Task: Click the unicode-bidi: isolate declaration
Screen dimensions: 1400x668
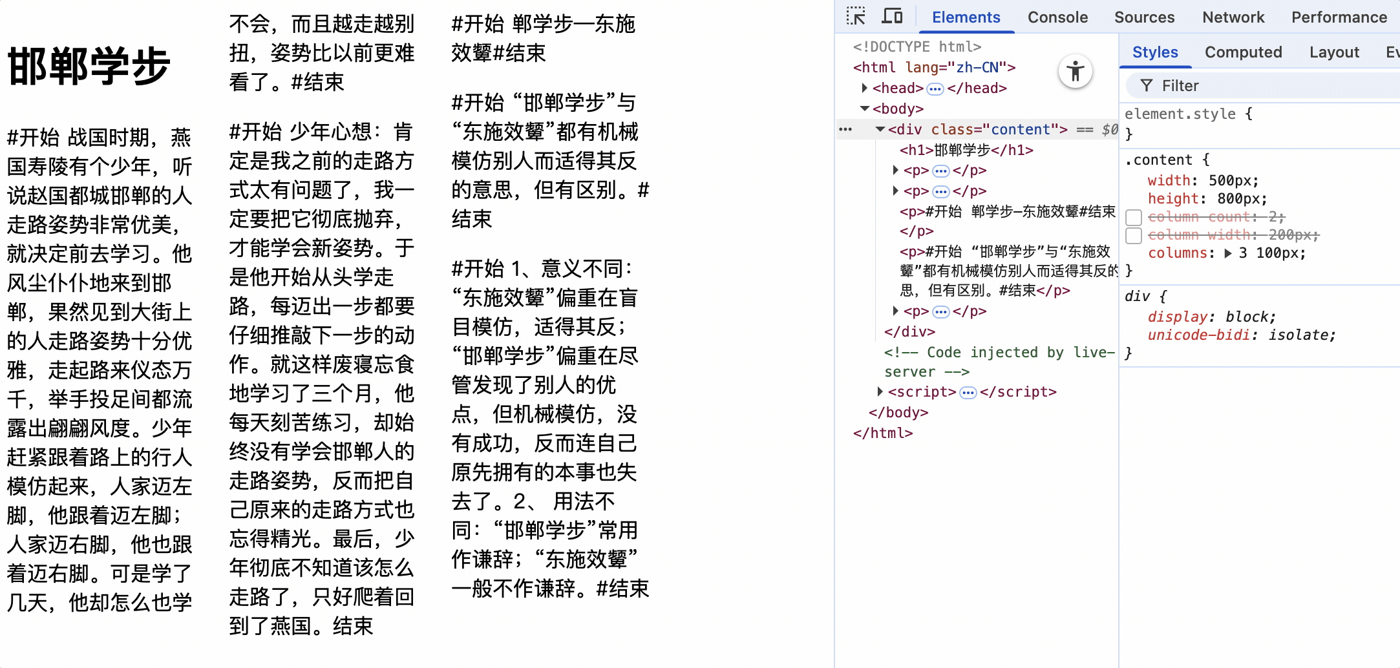Action: pos(1242,335)
